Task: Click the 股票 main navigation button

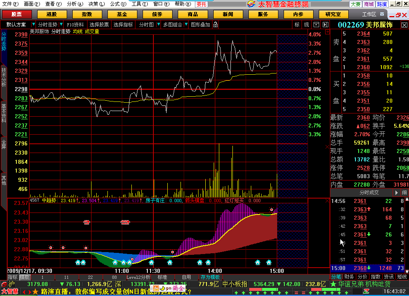Action: pyautogui.click(x=17, y=14)
